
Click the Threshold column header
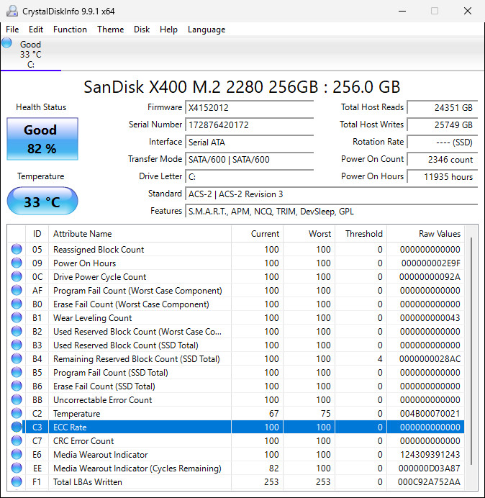[x=361, y=234]
